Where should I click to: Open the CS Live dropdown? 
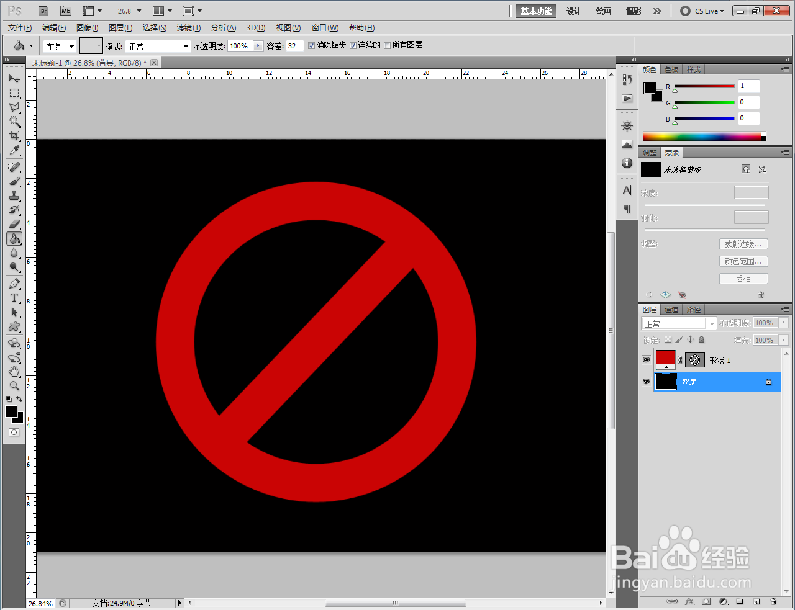[703, 11]
